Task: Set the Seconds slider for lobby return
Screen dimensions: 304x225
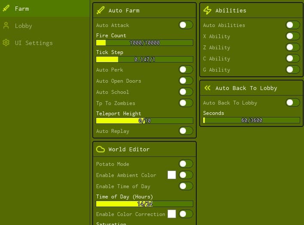Action: (x=251, y=120)
